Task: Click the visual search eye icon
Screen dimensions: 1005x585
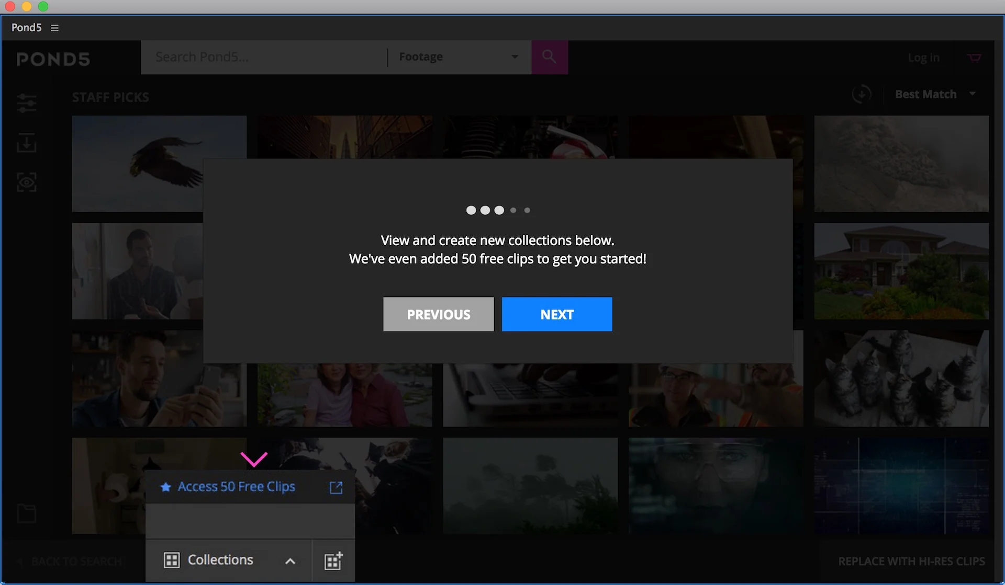Action: point(26,182)
